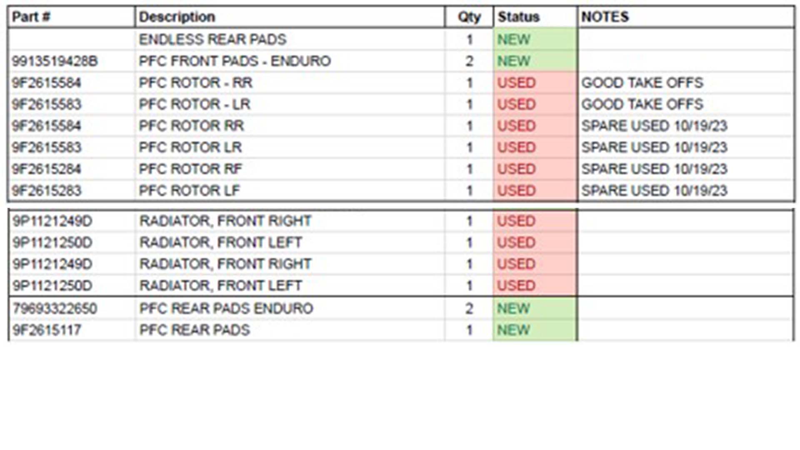Click the NEW status for 9F2615117
The image size is (800, 450).
click(535, 330)
